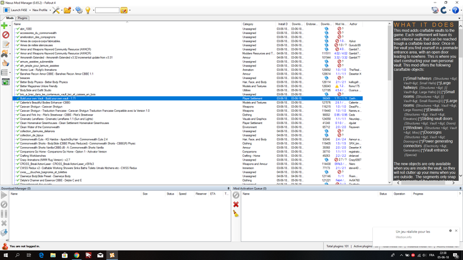The image size is (463, 260).
Task: Open the folder icon in top toolbar
Action: click(x=67, y=10)
